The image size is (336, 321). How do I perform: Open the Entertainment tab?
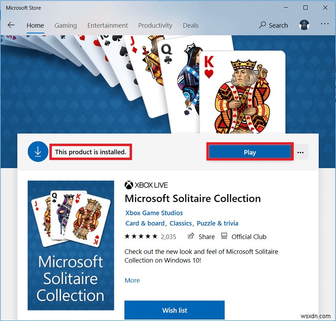click(x=108, y=25)
